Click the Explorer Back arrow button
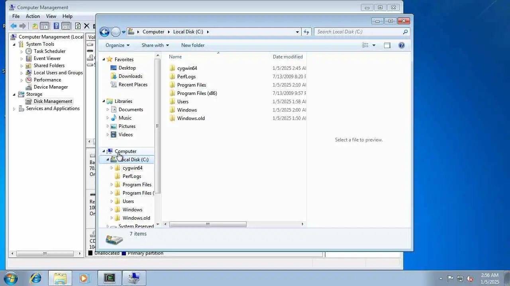 point(104,32)
